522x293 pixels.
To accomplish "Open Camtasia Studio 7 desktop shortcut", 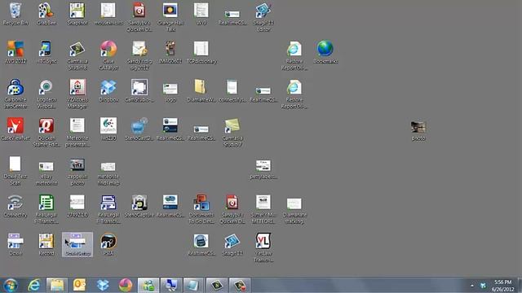I will (232, 132).
